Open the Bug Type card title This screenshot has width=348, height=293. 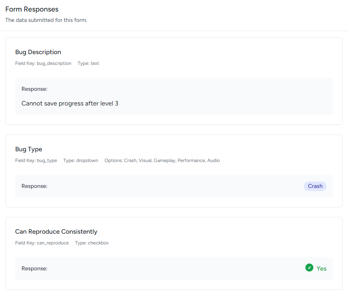pyautogui.click(x=28, y=149)
